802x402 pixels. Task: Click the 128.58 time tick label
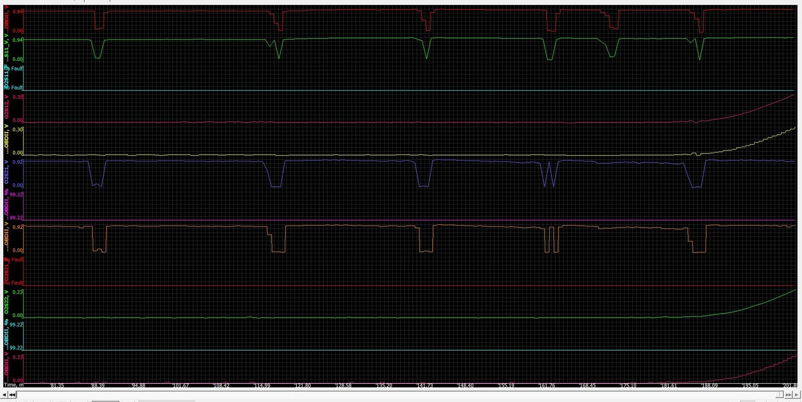343,386
